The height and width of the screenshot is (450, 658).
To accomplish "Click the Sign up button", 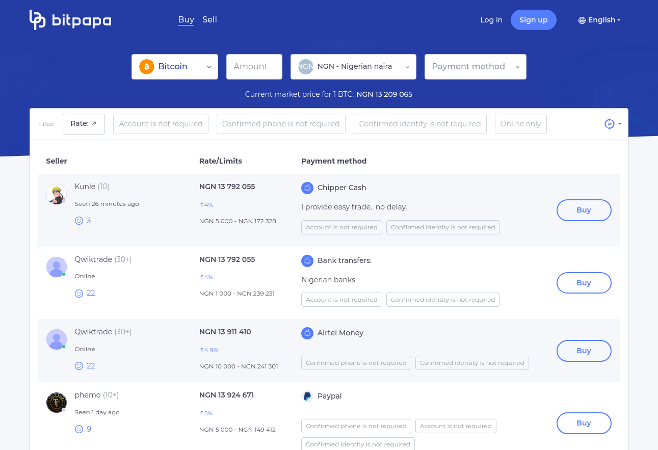I will pos(534,20).
